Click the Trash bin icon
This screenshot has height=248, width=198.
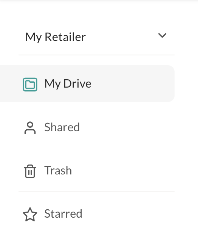30,171
